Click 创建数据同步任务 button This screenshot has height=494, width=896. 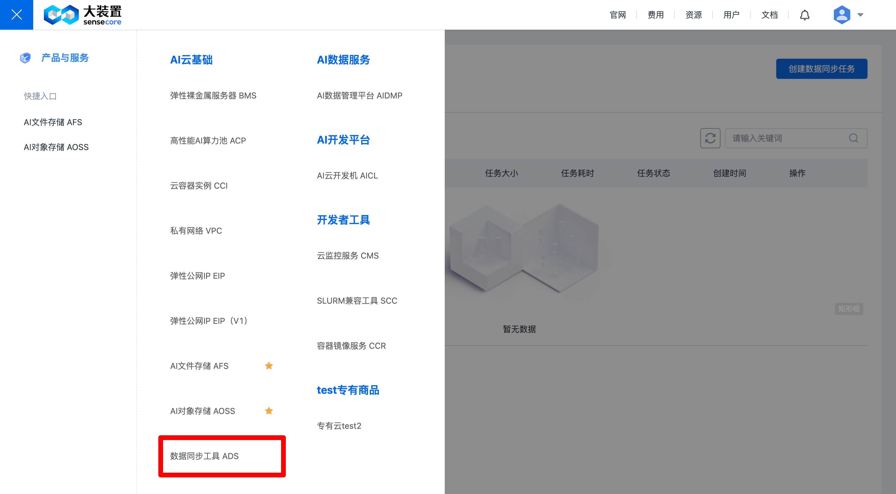point(821,69)
